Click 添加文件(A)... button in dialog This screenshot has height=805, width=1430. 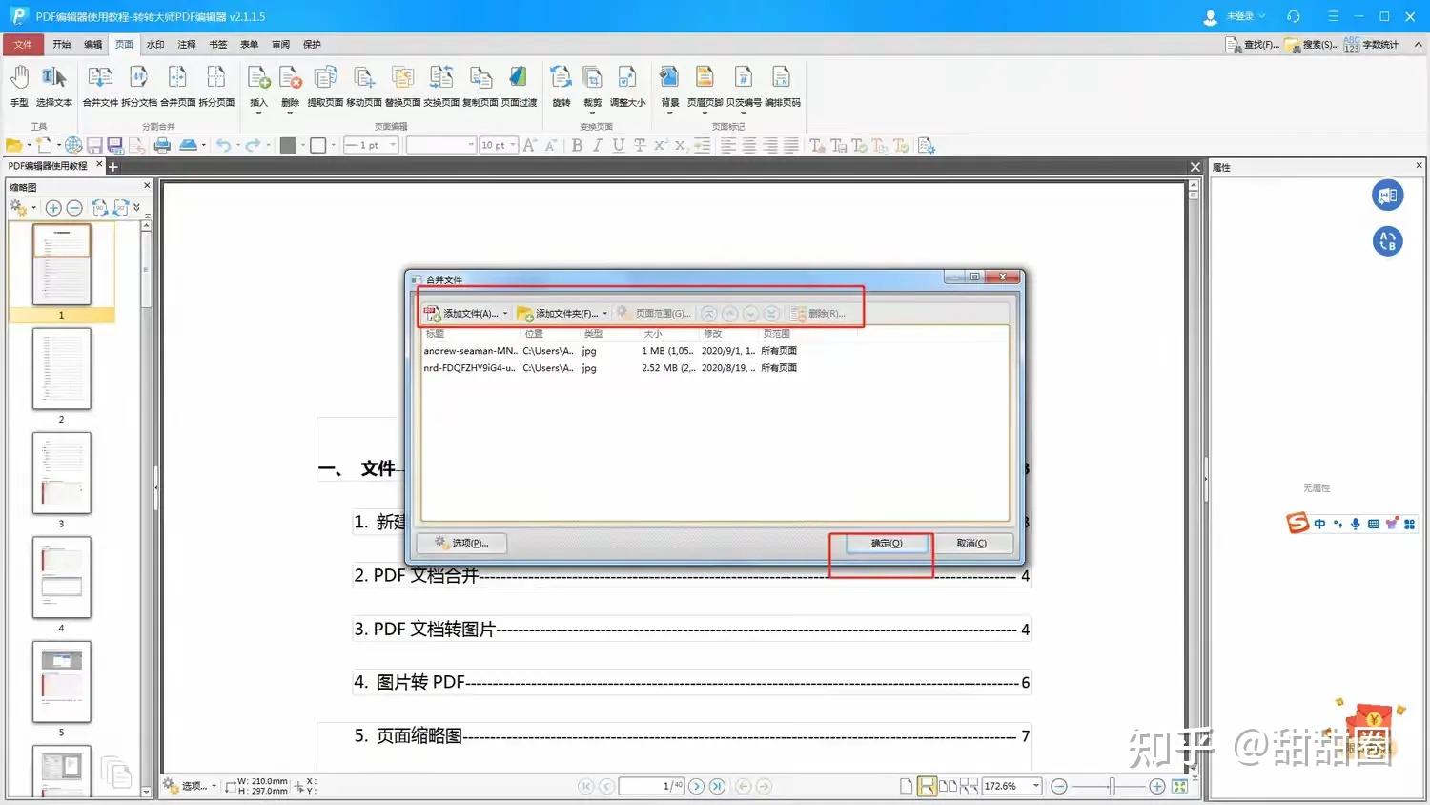pyautogui.click(x=461, y=314)
